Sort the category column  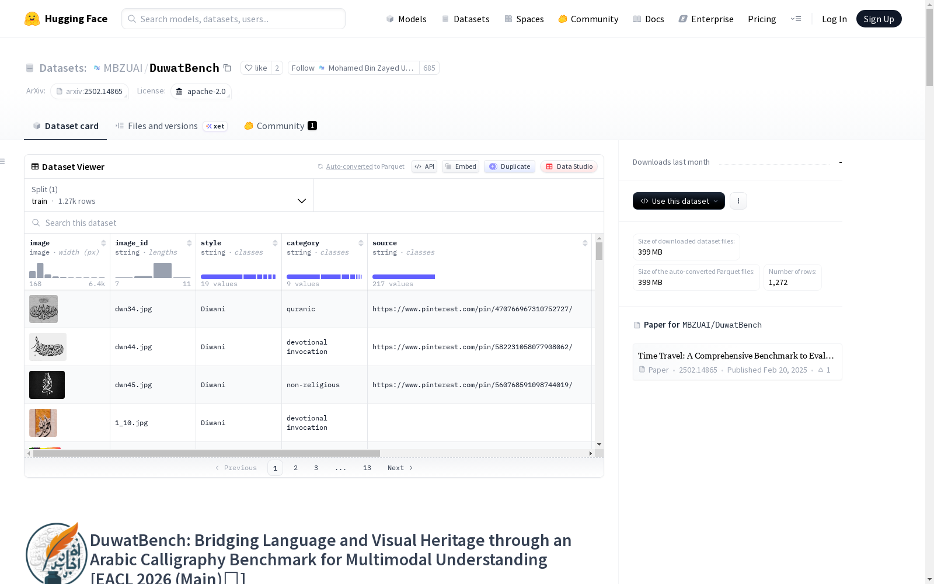[x=361, y=243]
